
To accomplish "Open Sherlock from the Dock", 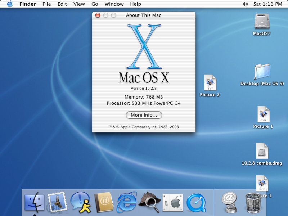I will click(150, 202).
